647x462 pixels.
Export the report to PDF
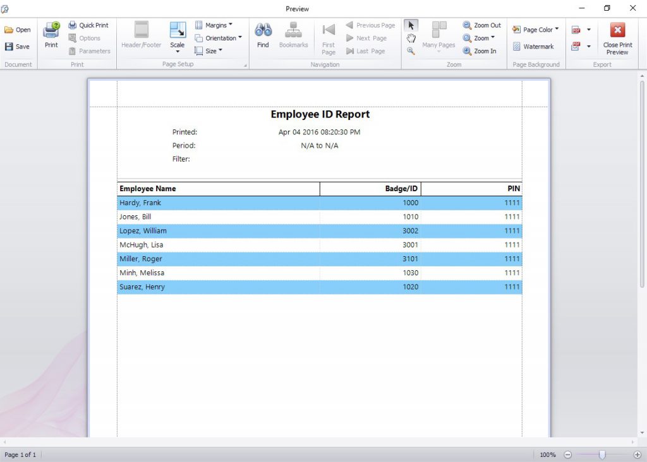(577, 30)
